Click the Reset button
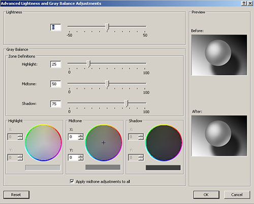The height and width of the screenshot is (204, 254). [x=16, y=195]
